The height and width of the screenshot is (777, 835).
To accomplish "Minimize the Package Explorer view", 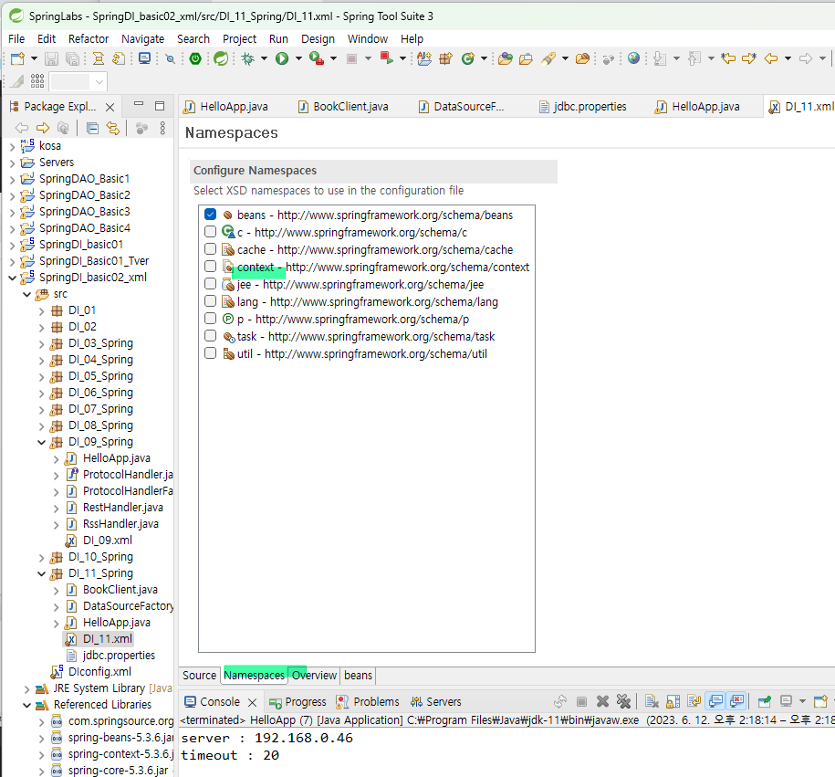I will pyautogui.click(x=139, y=105).
